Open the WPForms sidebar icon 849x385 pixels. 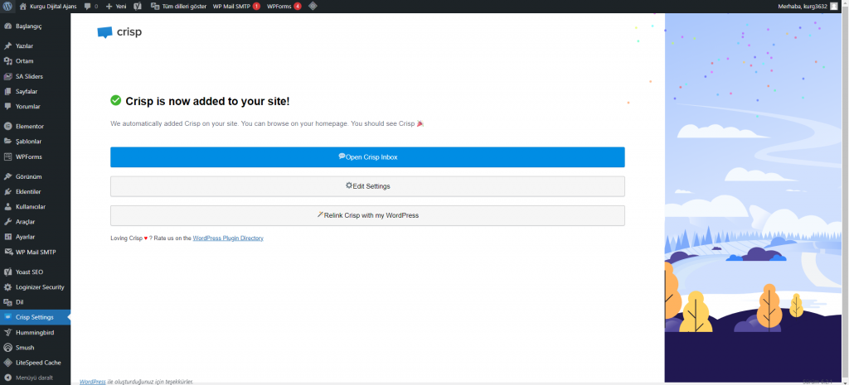(x=7, y=156)
